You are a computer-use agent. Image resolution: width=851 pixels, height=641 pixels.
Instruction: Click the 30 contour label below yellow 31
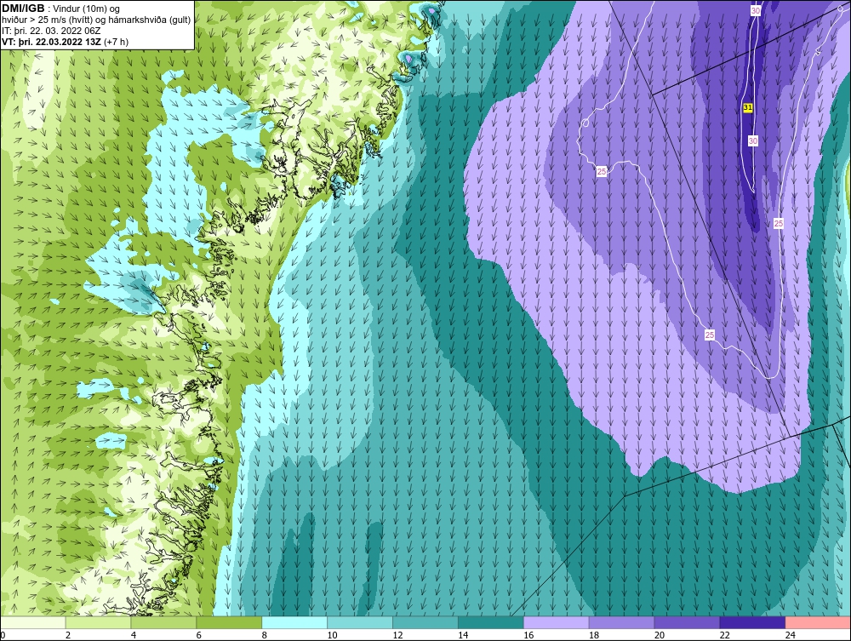pyautogui.click(x=753, y=141)
